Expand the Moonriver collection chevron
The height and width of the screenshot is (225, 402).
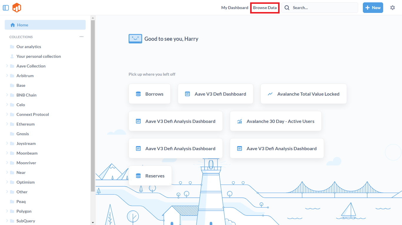point(7,163)
